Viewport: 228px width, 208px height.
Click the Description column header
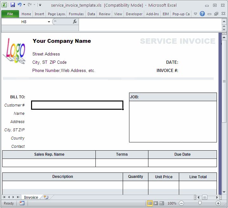pos(62,177)
